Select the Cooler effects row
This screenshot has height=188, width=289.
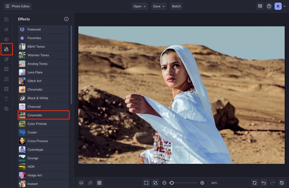(43, 132)
